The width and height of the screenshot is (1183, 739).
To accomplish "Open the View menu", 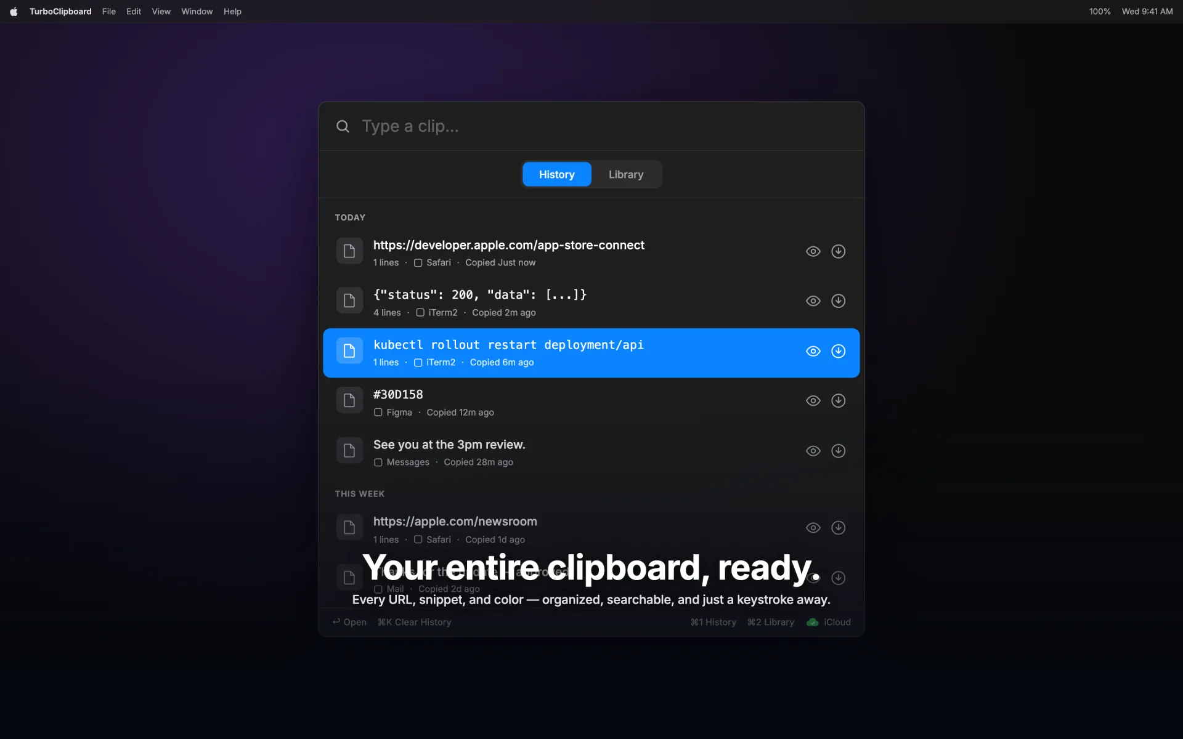I will pos(161,12).
